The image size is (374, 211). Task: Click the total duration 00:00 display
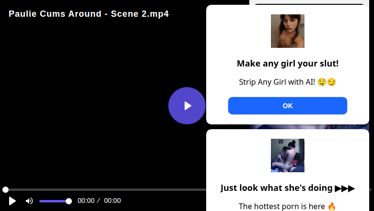point(112,201)
